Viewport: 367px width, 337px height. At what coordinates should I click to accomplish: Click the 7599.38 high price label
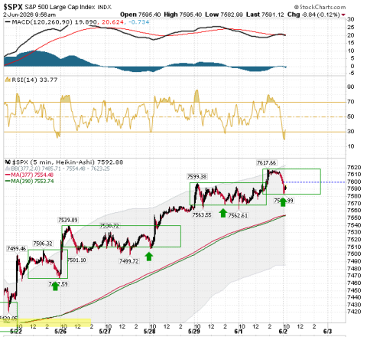[197, 177]
